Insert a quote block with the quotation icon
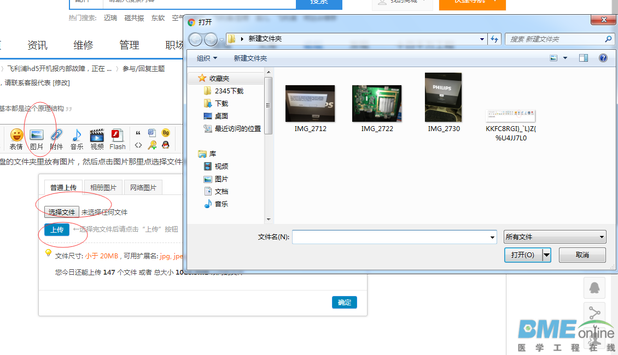618x355 pixels. point(138,133)
